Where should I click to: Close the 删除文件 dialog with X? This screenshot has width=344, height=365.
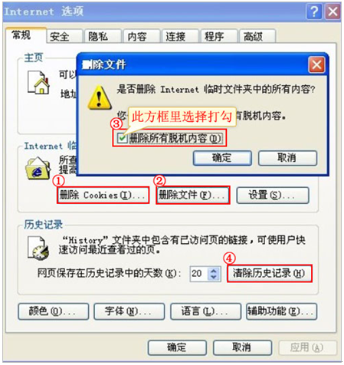click(x=316, y=65)
